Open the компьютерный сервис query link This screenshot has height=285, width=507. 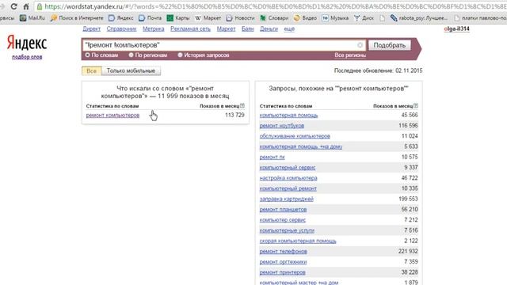click(288, 167)
